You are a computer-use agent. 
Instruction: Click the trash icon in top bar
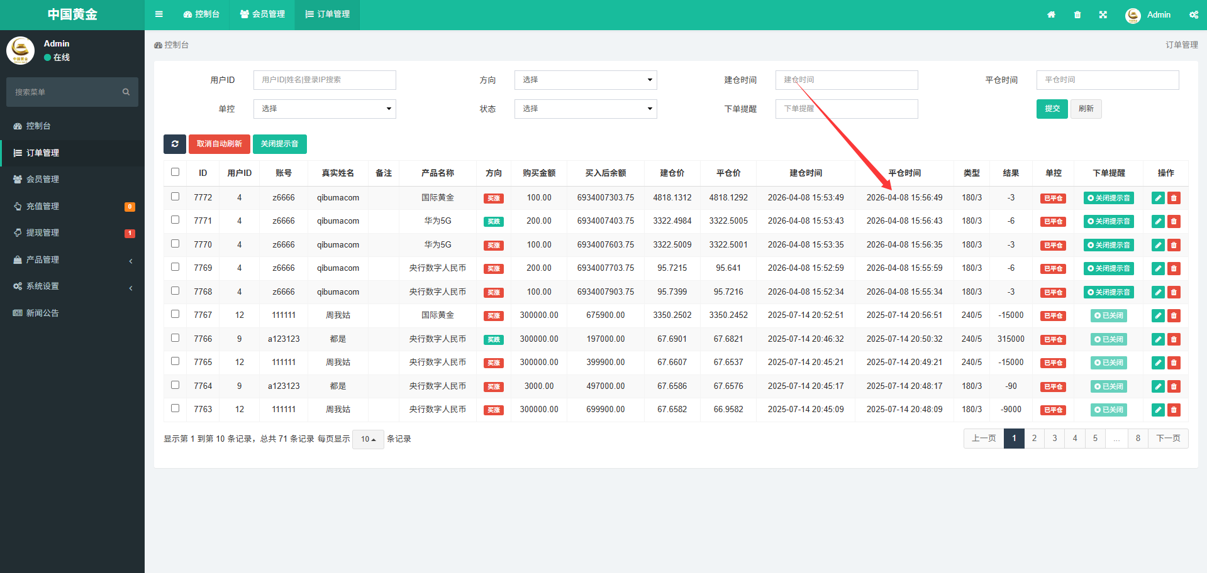1077,14
